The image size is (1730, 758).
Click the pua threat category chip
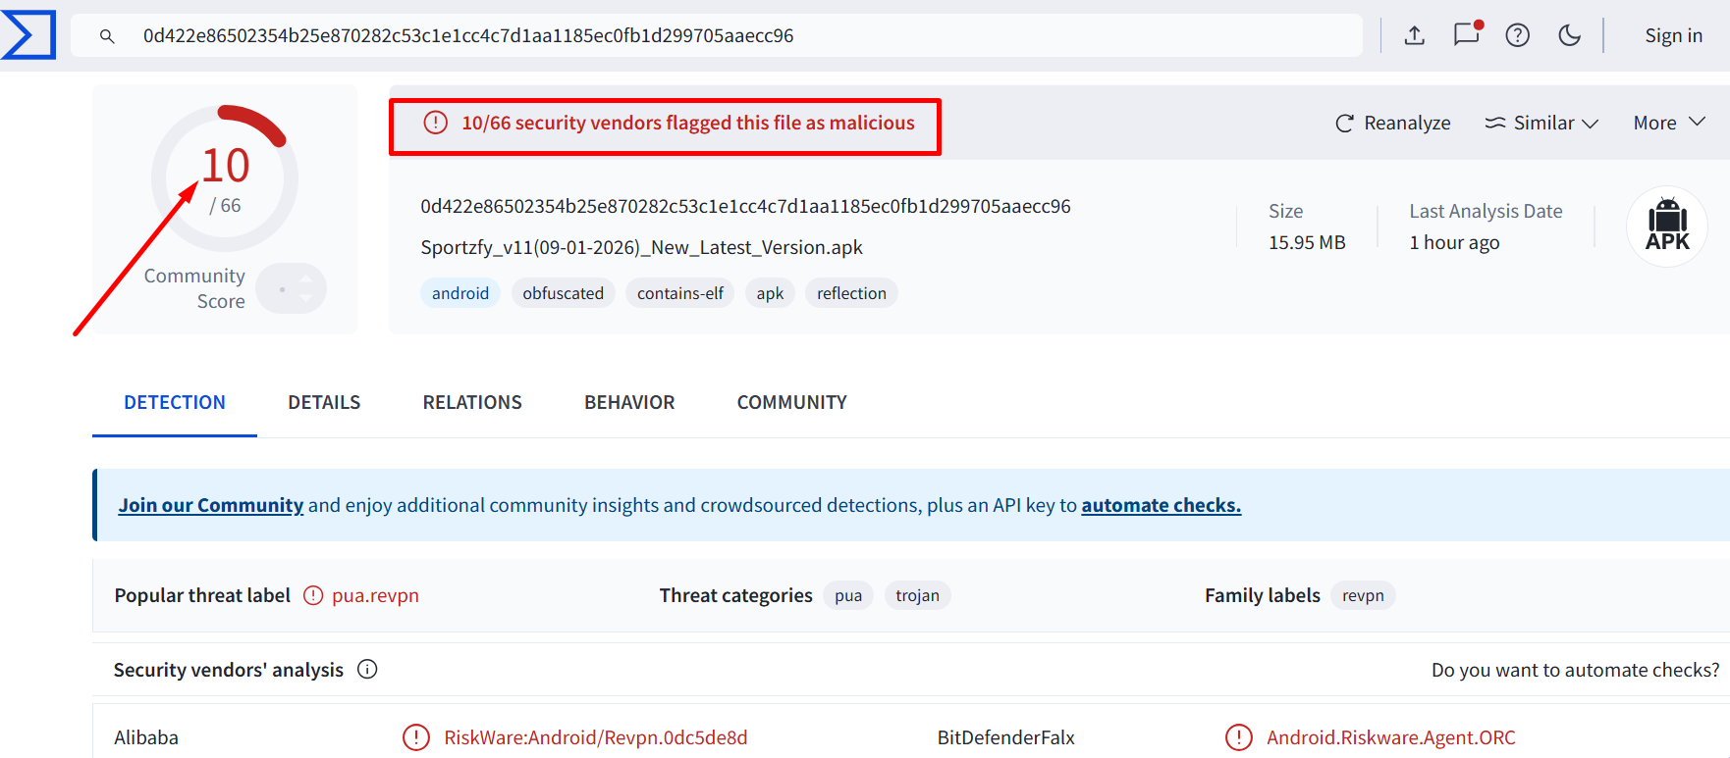[848, 595]
